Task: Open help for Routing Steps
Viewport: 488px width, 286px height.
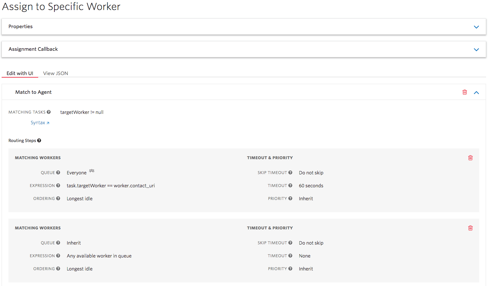Action: pyautogui.click(x=39, y=140)
